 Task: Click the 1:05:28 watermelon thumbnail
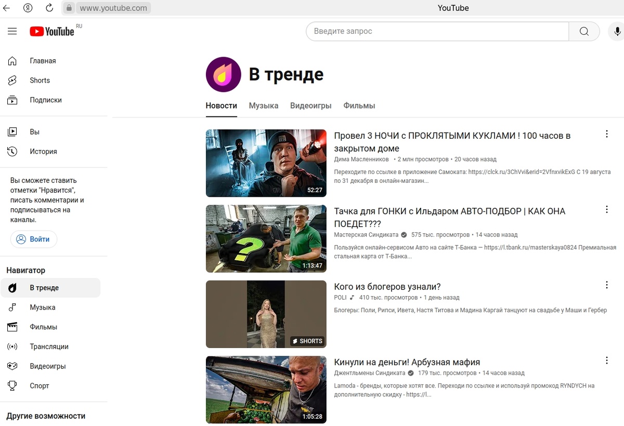pyautogui.click(x=266, y=390)
